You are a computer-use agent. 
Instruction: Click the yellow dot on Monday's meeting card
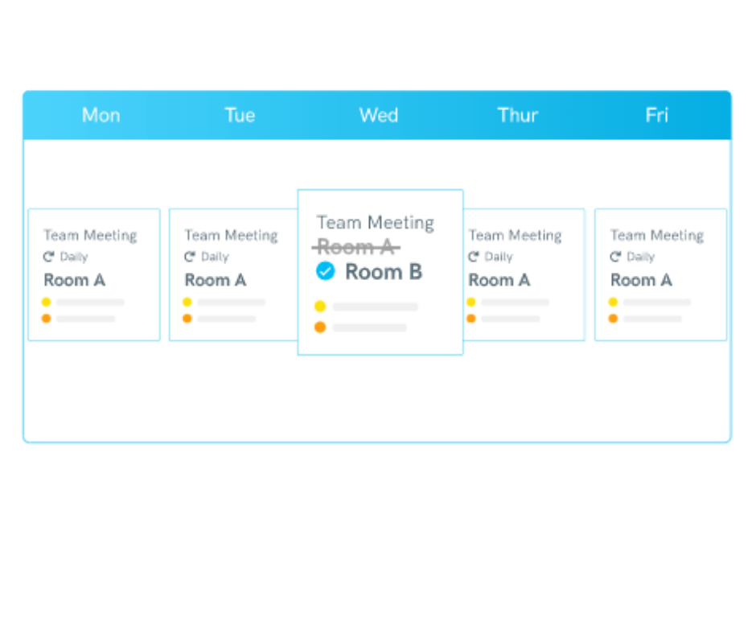[47, 302]
